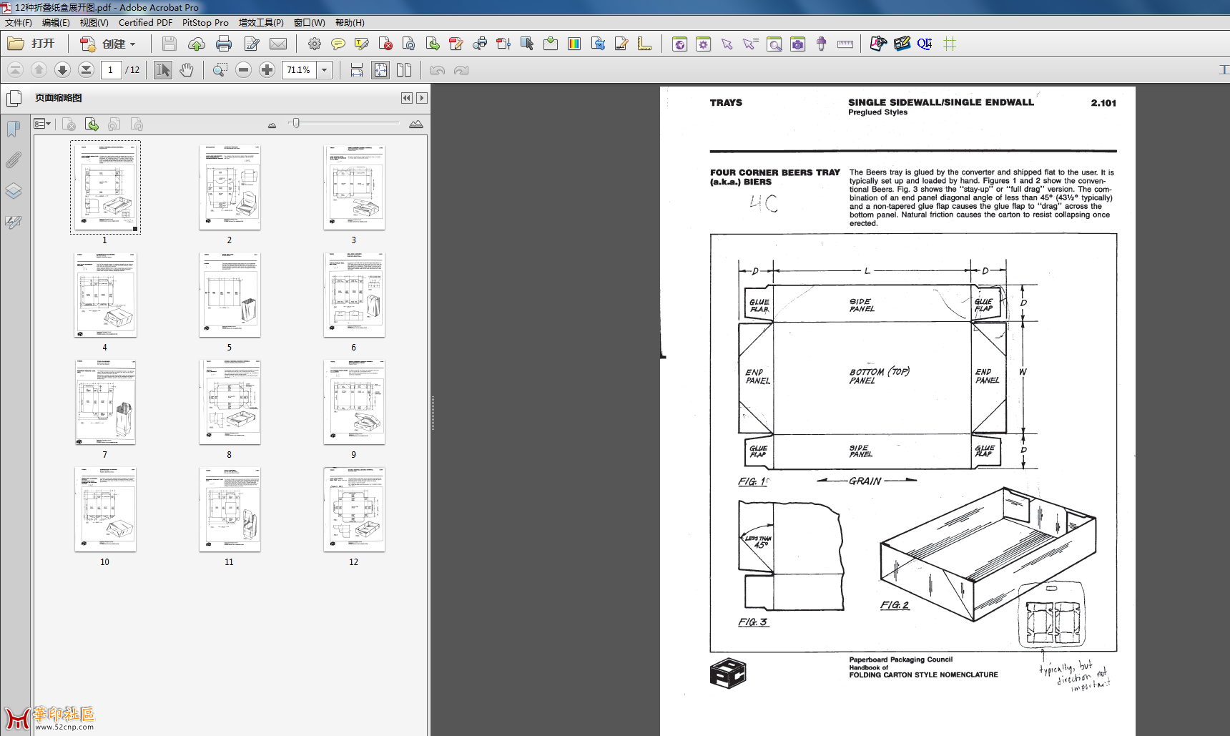
Task: Toggle Fit One Full Page view
Action: (x=380, y=69)
